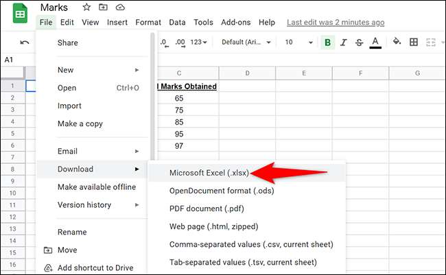Open the Help menu
The image size is (446, 275).
267,22
